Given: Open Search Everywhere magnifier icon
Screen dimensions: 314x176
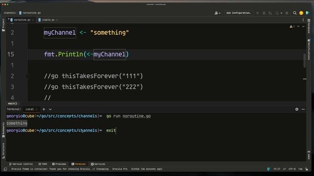Looking at the screenshot, I should click(x=295, y=13).
